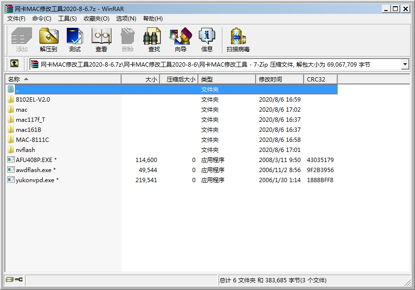Start Scan Virus (扫描病毒) tool

click(238, 40)
